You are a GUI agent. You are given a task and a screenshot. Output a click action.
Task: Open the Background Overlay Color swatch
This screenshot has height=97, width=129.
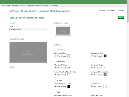105,75
